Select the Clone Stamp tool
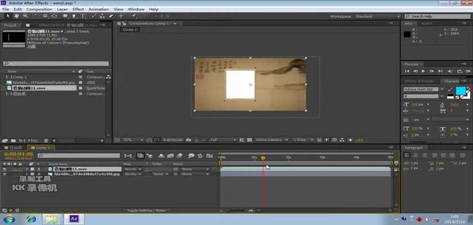 point(102,16)
